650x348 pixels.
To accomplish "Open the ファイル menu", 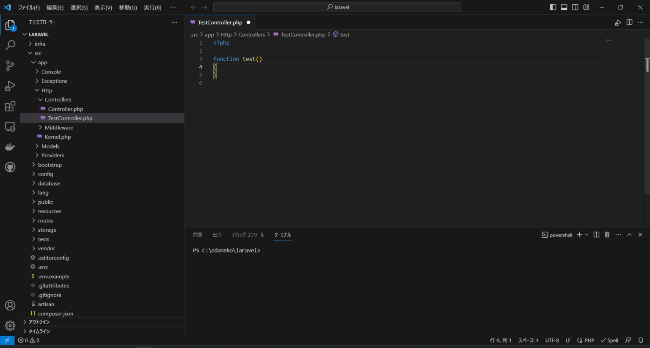I will [28, 7].
